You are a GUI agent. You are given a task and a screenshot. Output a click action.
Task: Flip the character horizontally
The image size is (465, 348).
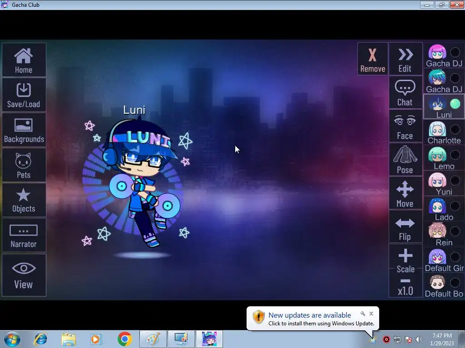point(406,227)
